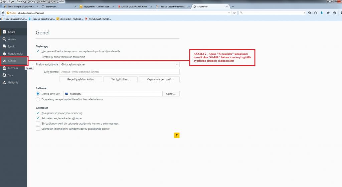Open the Arama search settings panel
The width and height of the screenshot is (342, 187).
click(12, 39)
